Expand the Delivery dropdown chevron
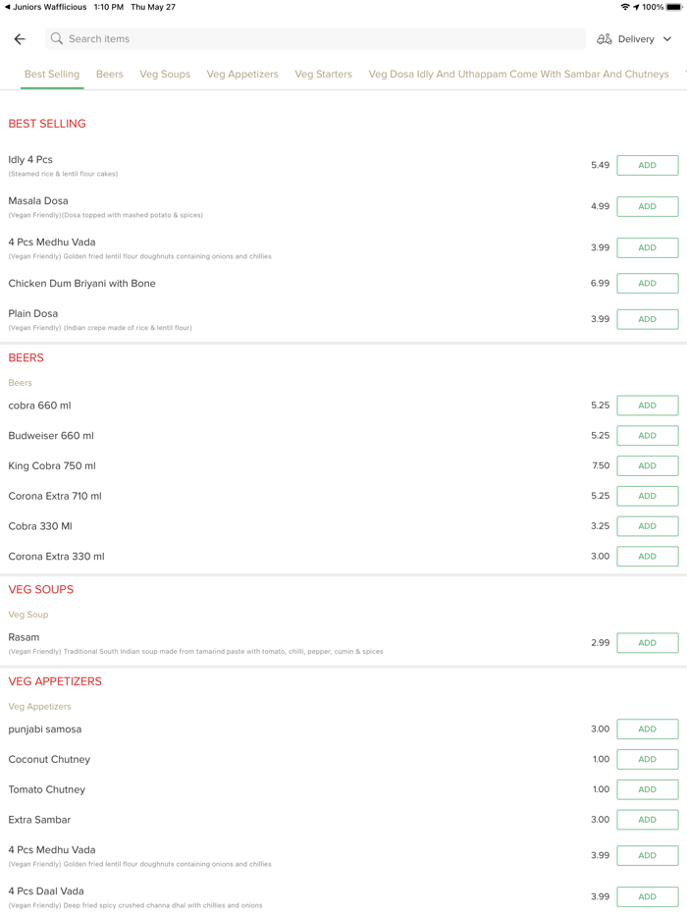The image size is (687, 917). [x=667, y=39]
